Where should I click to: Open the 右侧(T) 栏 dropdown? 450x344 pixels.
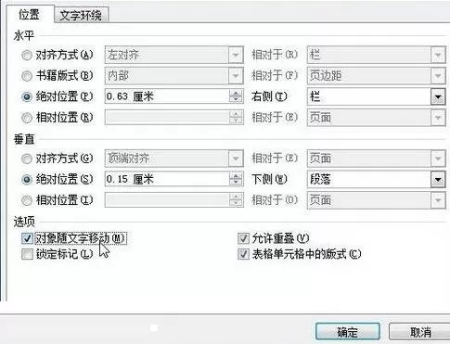pyautogui.click(x=438, y=96)
